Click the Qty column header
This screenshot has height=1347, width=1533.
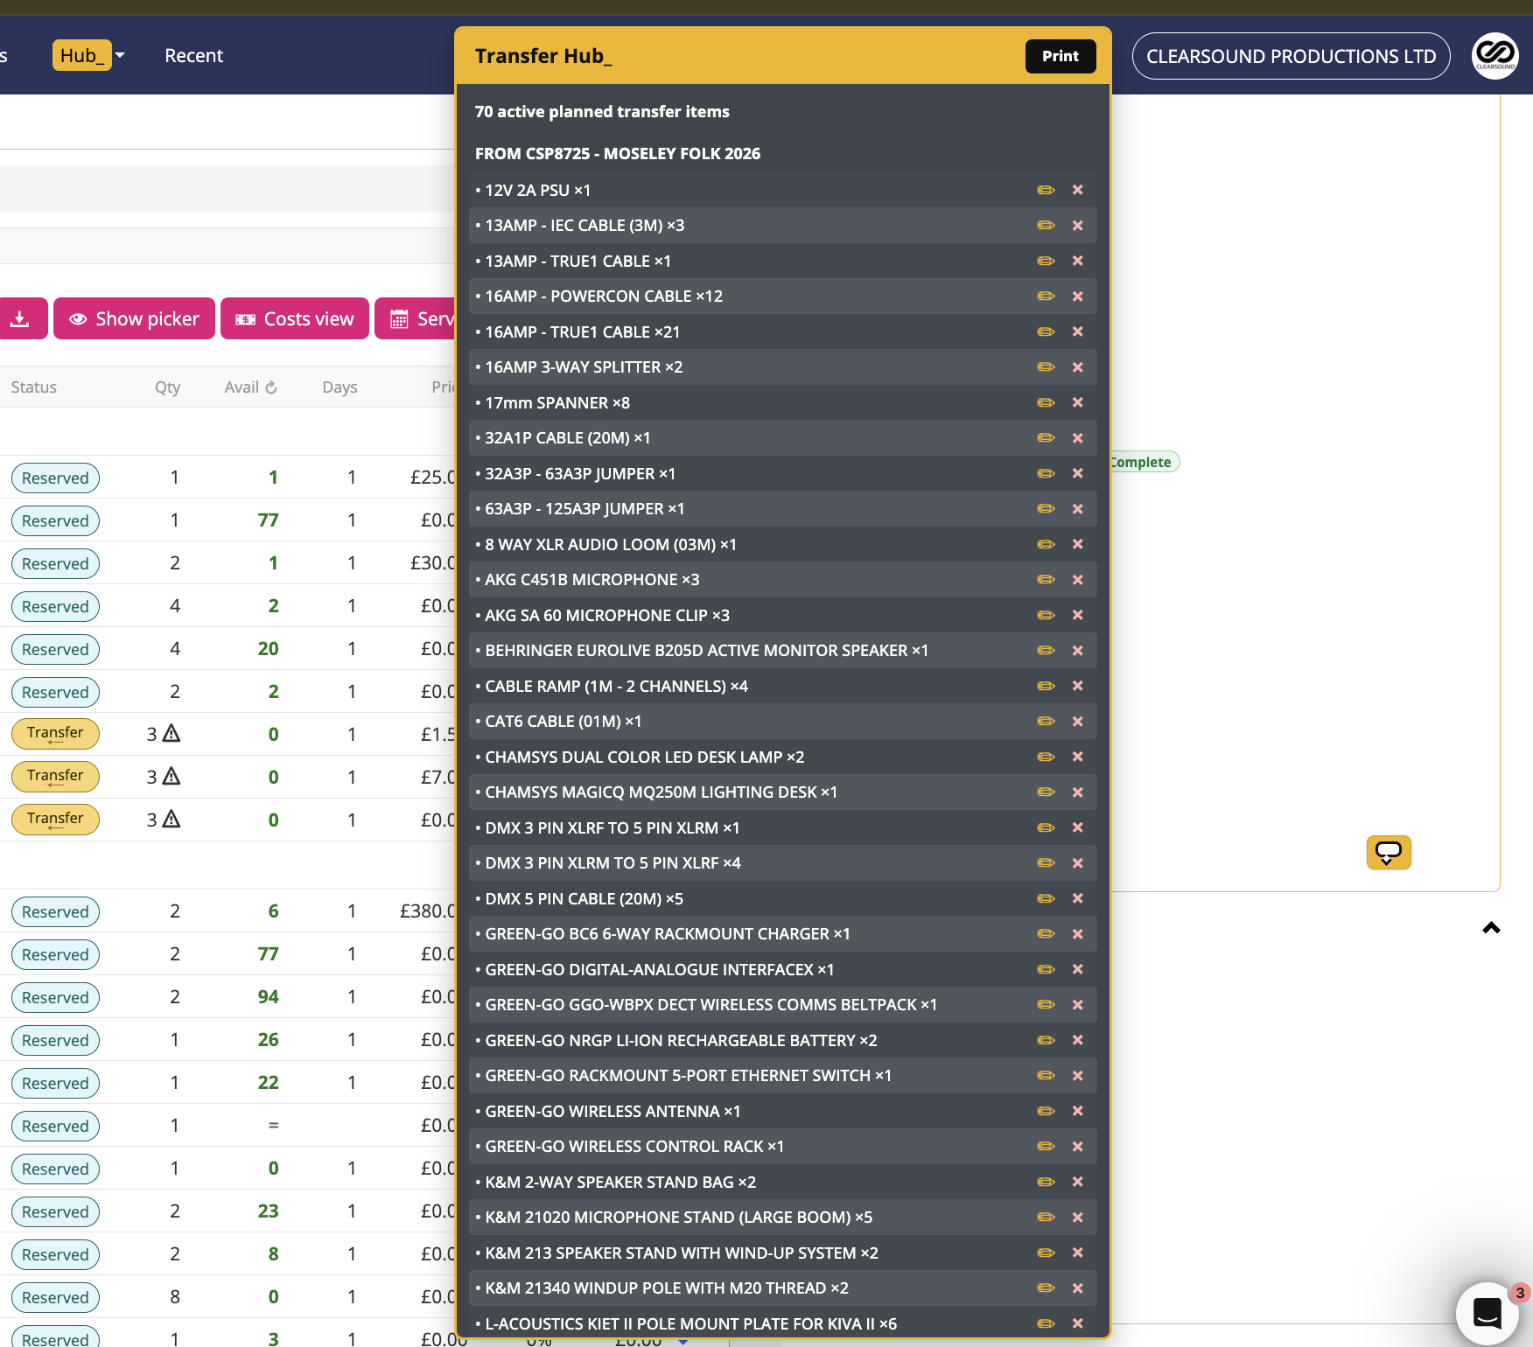click(x=167, y=387)
